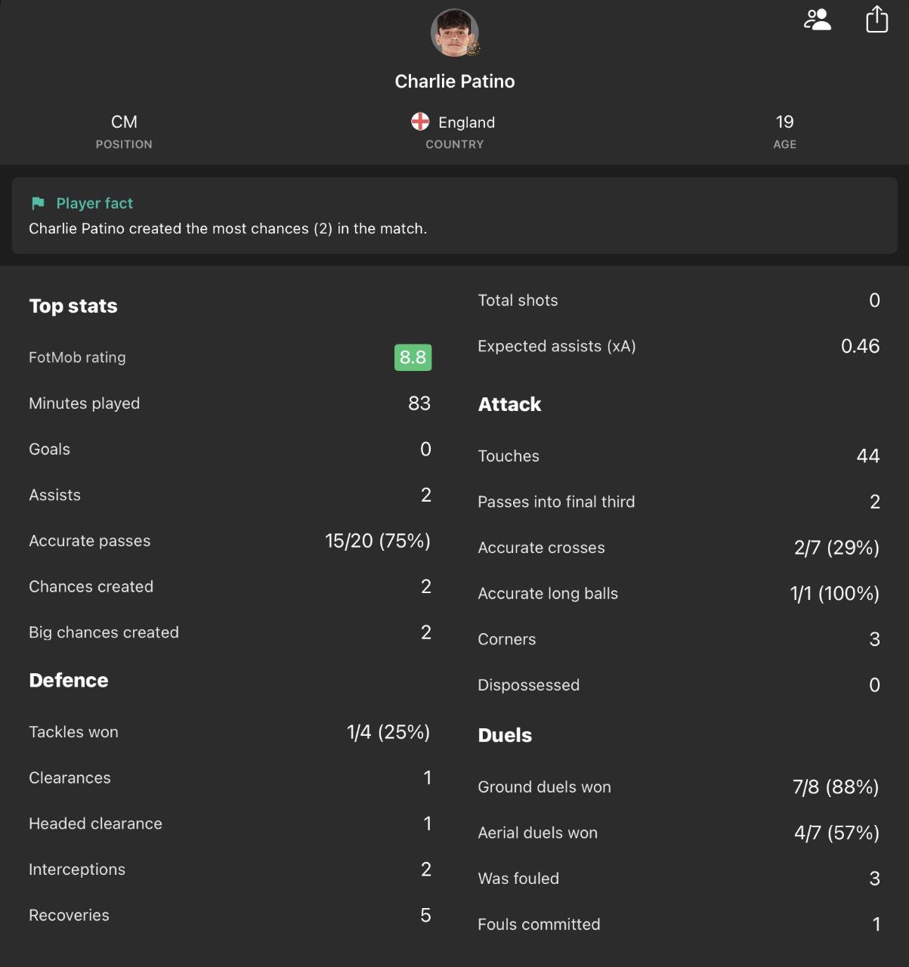Click the Accurate passes stat label
Viewport: 909px width, 967px height.
coord(90,541)
